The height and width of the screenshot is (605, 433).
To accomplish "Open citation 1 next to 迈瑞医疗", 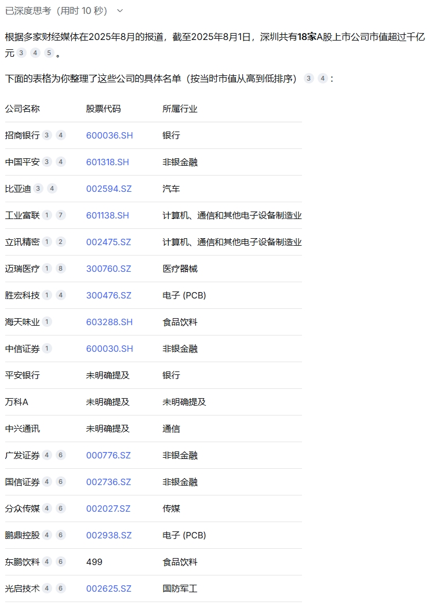I will (x=47, y=268).
